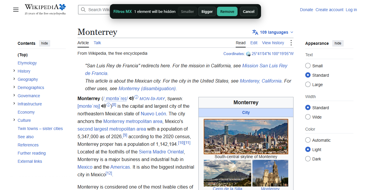Viewport: 371px width, 190px height.
Task: Click the globe icon beside Coordinates
Action: click(x=248, y=54)
